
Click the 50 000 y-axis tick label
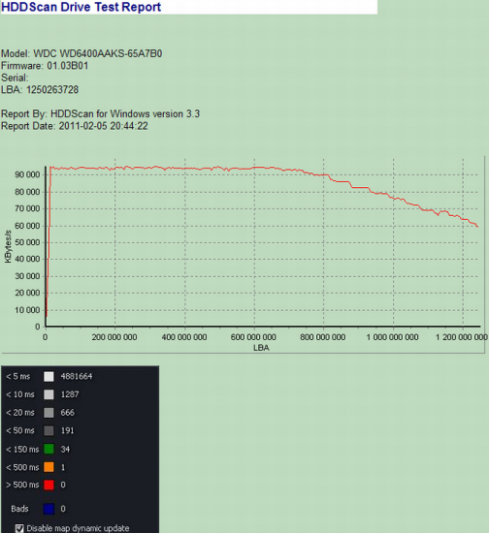tap(27, 242)
